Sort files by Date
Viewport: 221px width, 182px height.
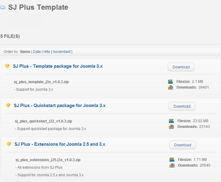click(x=37, y=52)
